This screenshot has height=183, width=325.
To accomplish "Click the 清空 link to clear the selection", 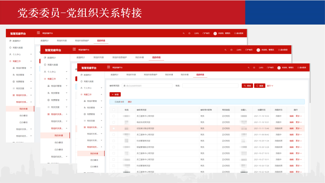I will pos(130,102).
